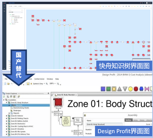
Task: Expand Zone 04: Battery System
Action: point(7,121)
